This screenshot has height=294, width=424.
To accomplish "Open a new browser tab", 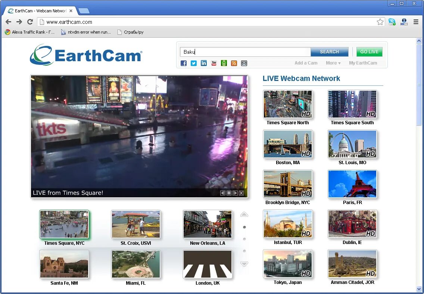I will click(84, 11).
